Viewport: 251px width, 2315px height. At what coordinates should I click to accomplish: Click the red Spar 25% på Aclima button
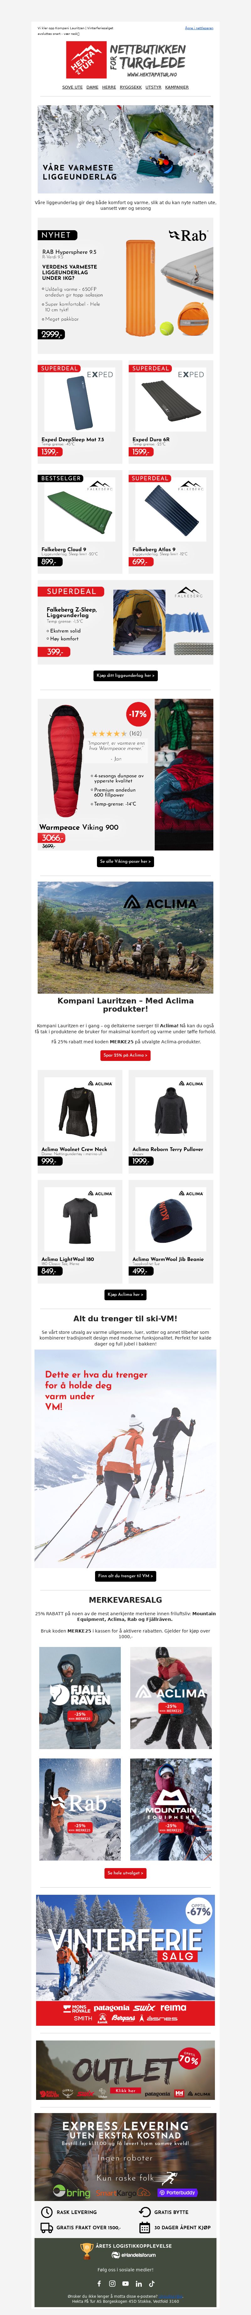(125, 1055)
